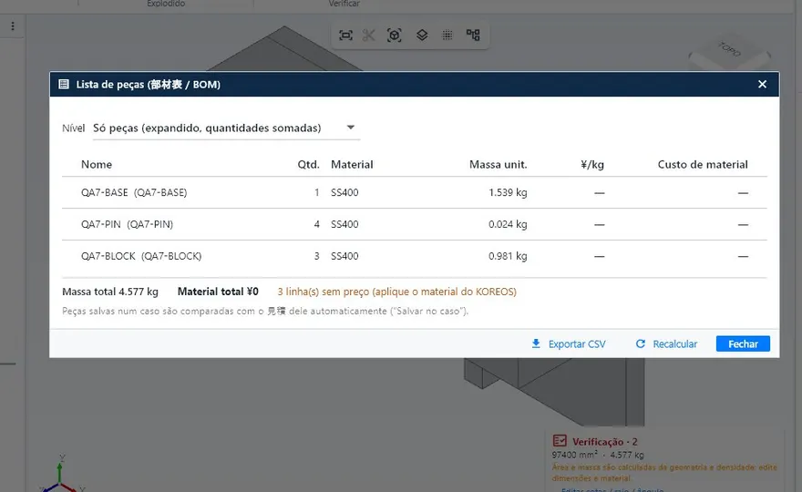Image resolution: width=802 pixels, height=492 pixels.
Task: Click SS400 material in the QA7-PIN row
Action: [x=344, y=224]
